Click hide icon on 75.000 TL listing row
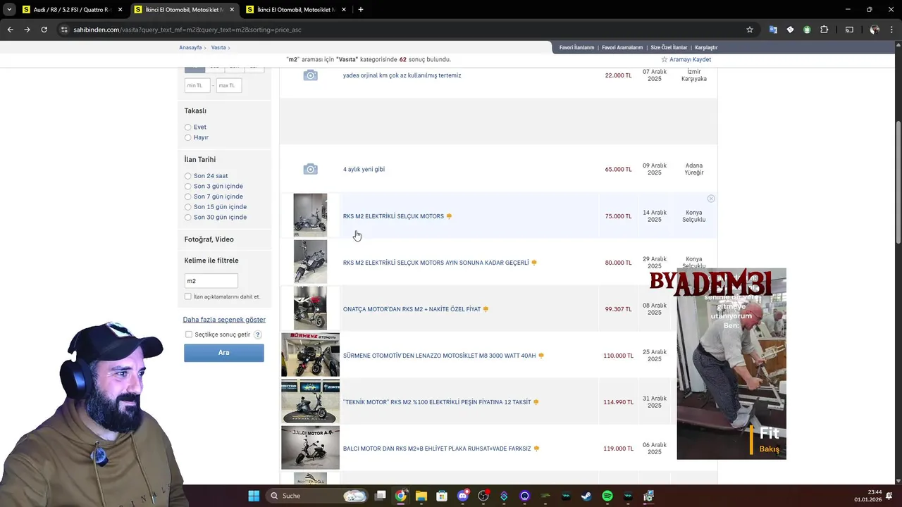 click(711, 199)
